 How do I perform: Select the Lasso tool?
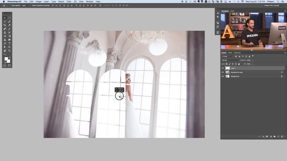click(x=5, y=21)
